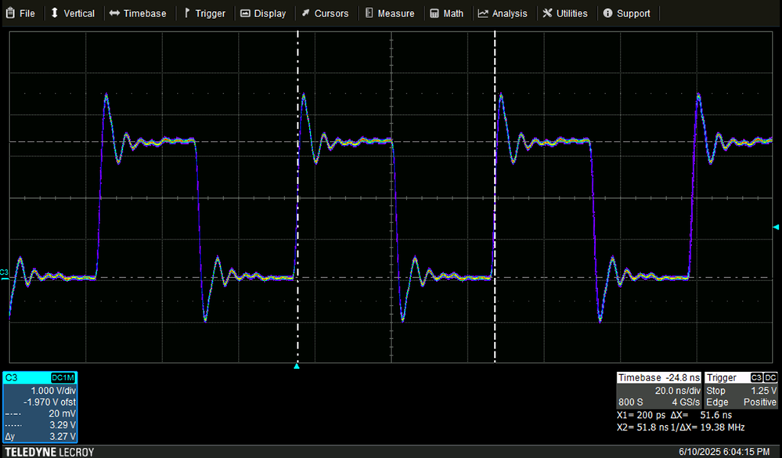Click the Math calculator icon
The image size is (782, 458).
pos(434,13)
